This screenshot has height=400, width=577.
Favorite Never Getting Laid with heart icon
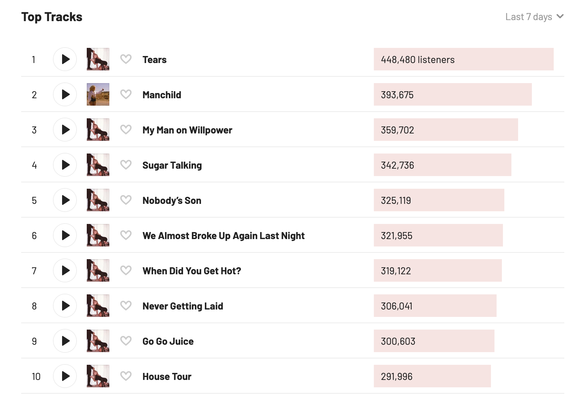click(126, 306)
